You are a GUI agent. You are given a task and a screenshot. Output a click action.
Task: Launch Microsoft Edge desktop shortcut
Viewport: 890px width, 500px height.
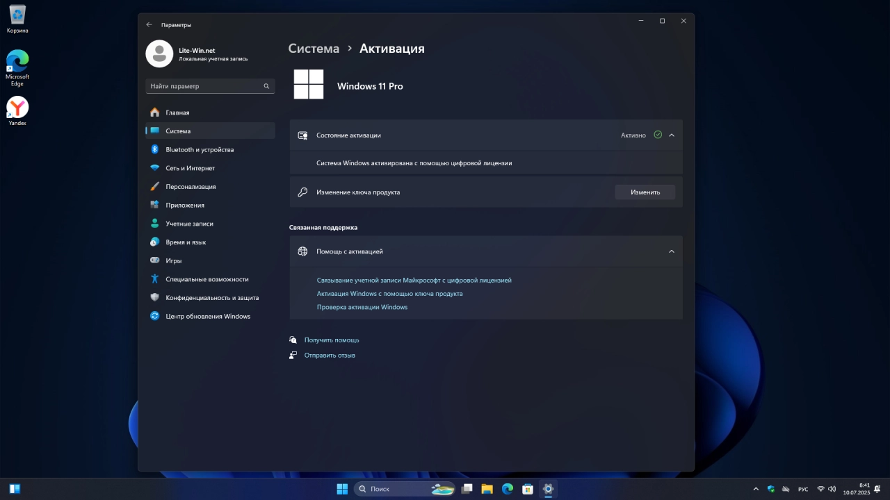[x=17, y=68]
